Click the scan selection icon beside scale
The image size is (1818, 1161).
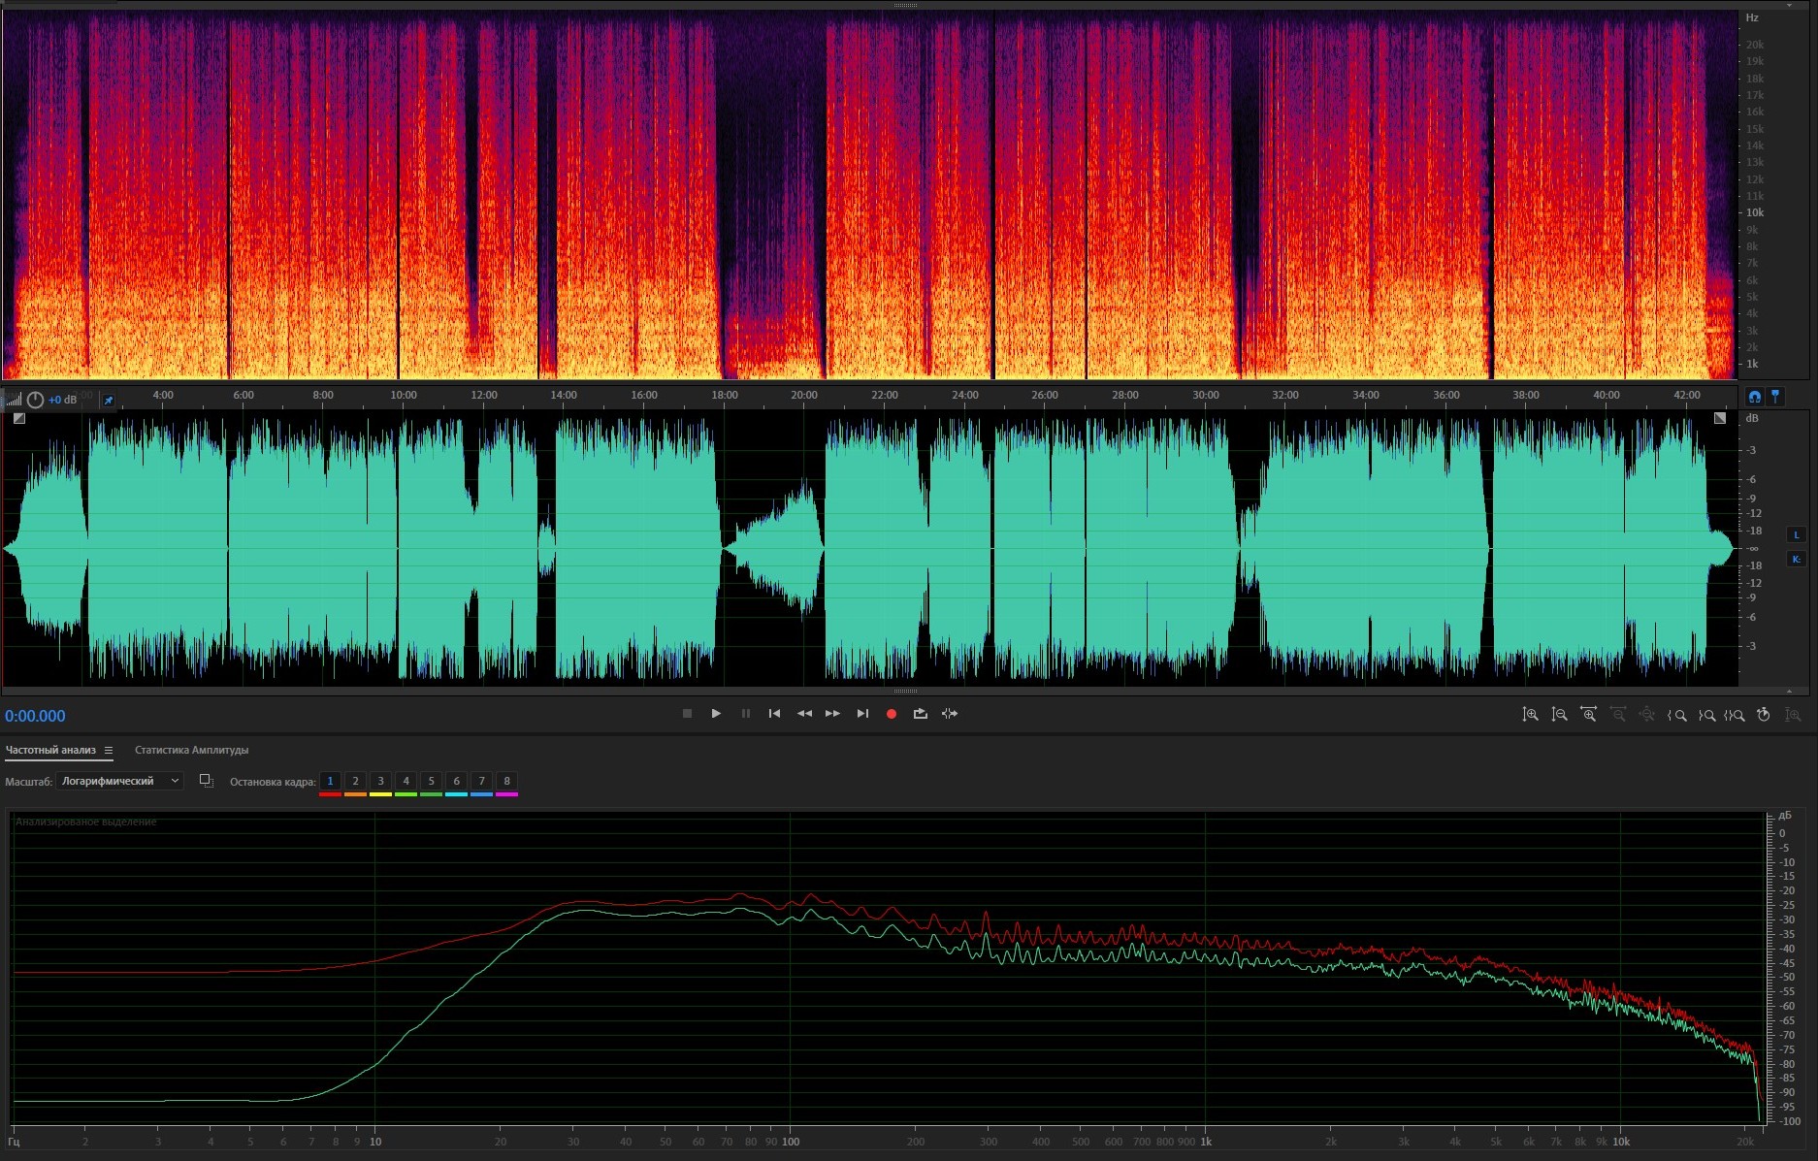206,781
